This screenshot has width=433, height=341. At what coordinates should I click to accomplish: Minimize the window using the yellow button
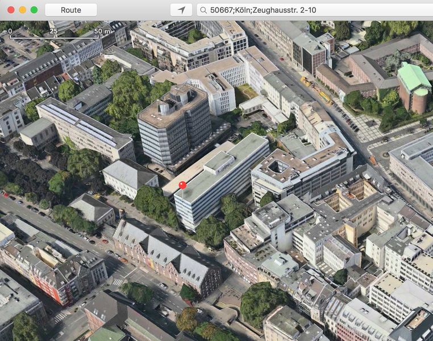[x=22, y=10]
